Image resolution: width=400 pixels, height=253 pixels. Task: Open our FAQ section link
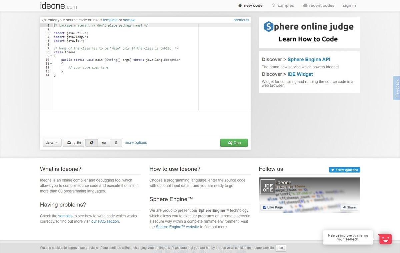[x=105, y=221]
